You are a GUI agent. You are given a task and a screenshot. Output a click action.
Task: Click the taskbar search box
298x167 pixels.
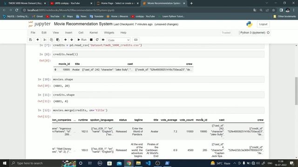(43, 163)
